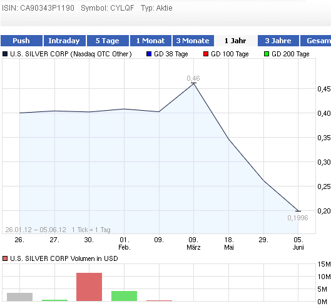Click the red GD 100 Tage swatch
Image resolution: width=331 pixels, height=306 pixels.
click(x=206, y=54)
